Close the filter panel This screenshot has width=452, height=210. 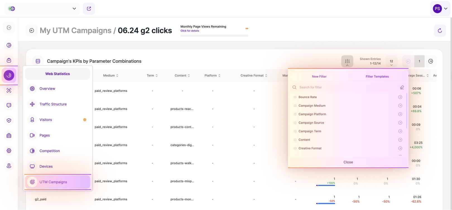tap(348, 162)
